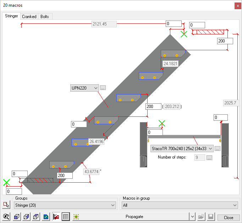Toggle the red arrow icon in bottom toolbar
The height and width of the screenshot is (223, 242).
click(56, 217)
